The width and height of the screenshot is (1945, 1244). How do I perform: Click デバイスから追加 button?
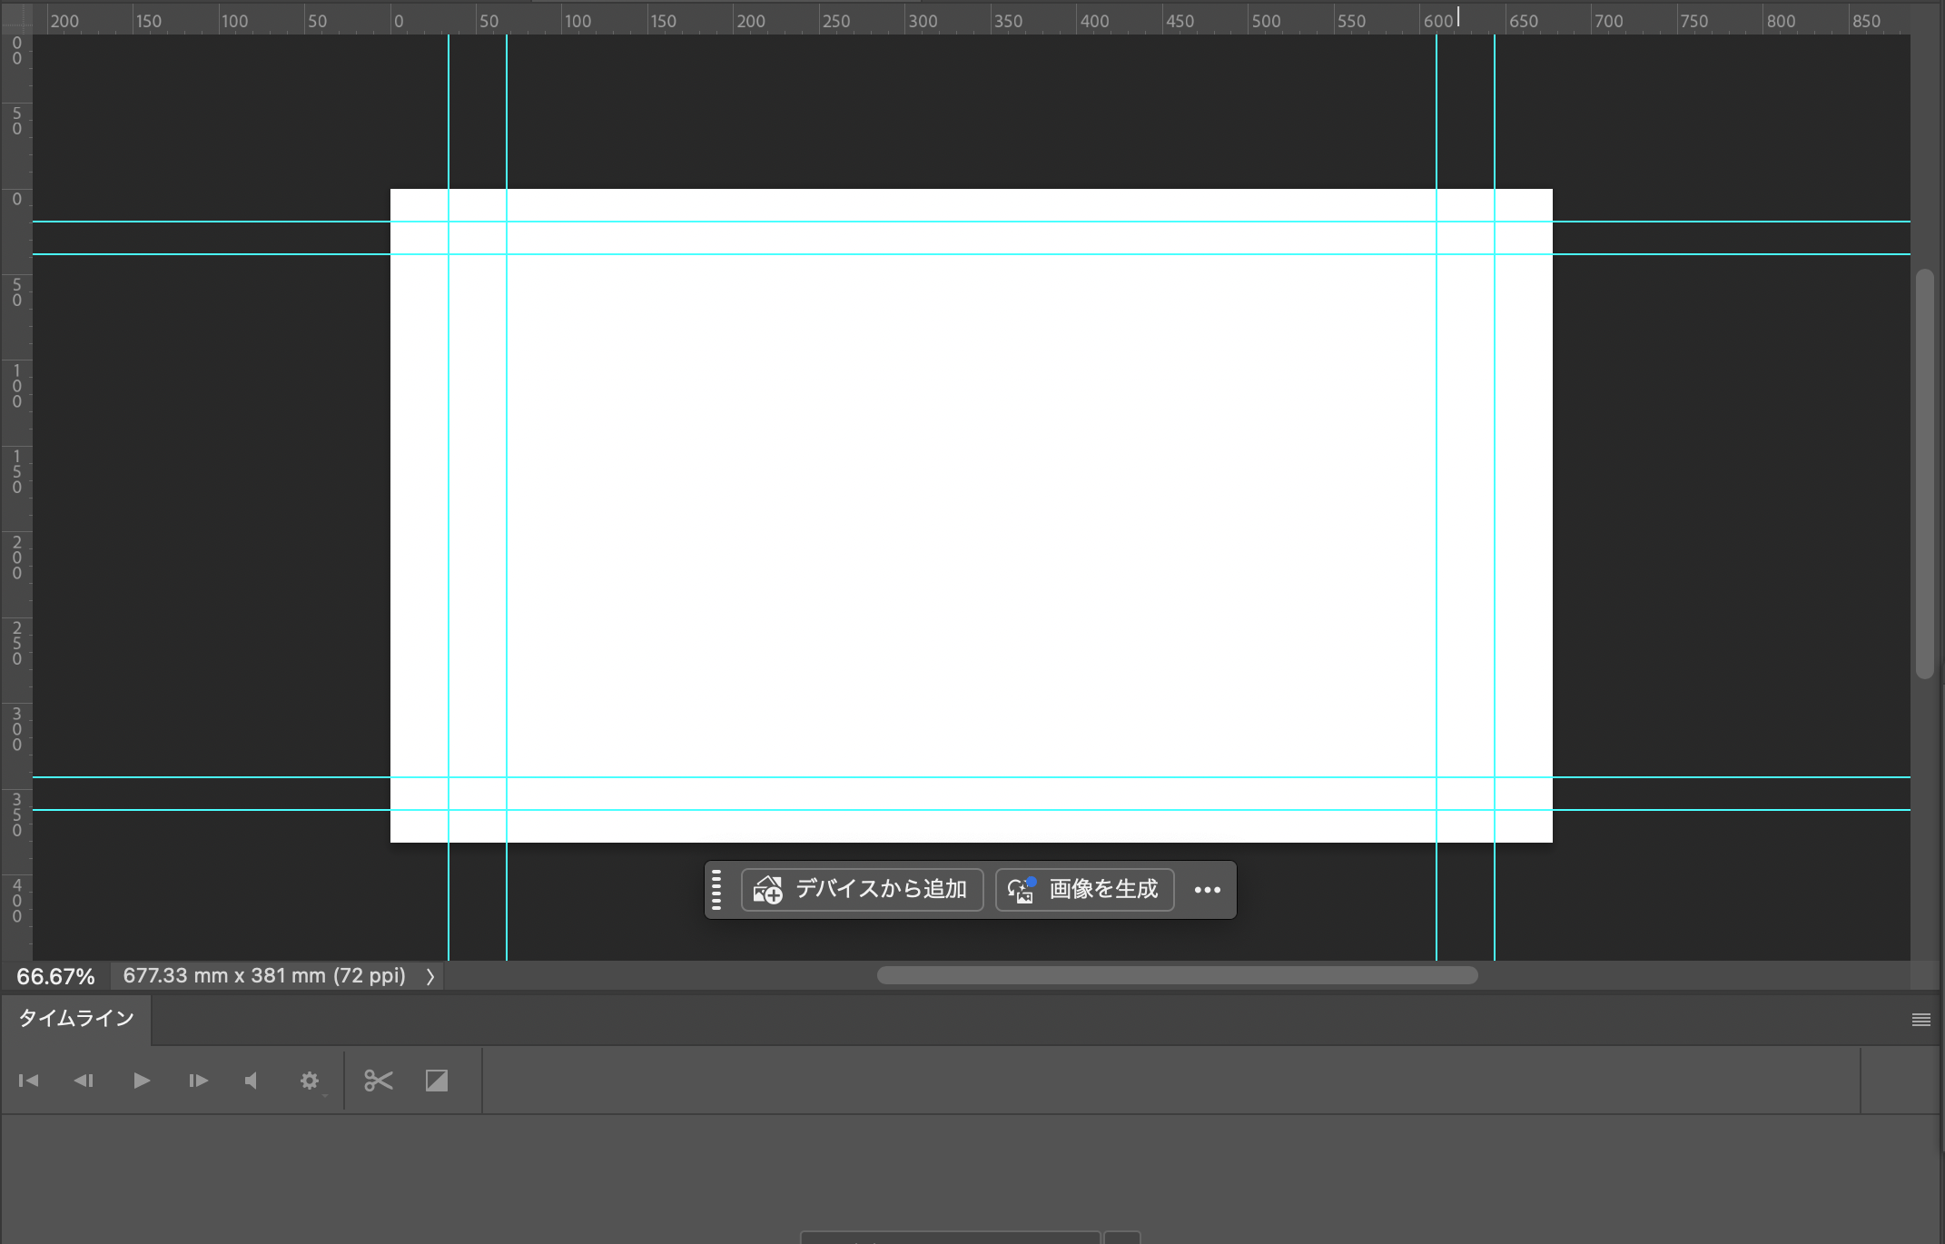862,890
